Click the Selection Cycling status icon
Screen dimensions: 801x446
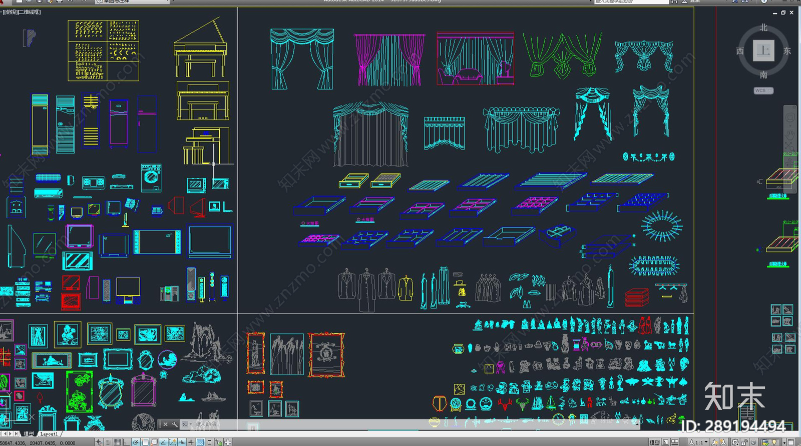click(219, 442)
